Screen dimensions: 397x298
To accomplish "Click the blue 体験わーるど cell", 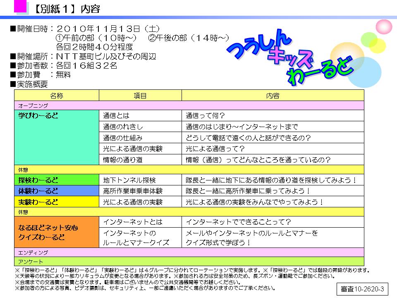I will tap(57, 191).
